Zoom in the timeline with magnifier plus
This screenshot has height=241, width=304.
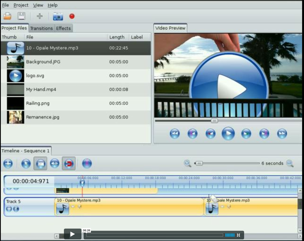tap(187, 163)
